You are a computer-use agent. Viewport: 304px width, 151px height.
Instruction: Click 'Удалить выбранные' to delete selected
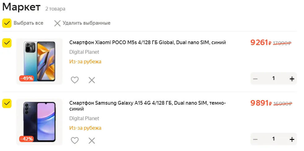tap(82, 23)
